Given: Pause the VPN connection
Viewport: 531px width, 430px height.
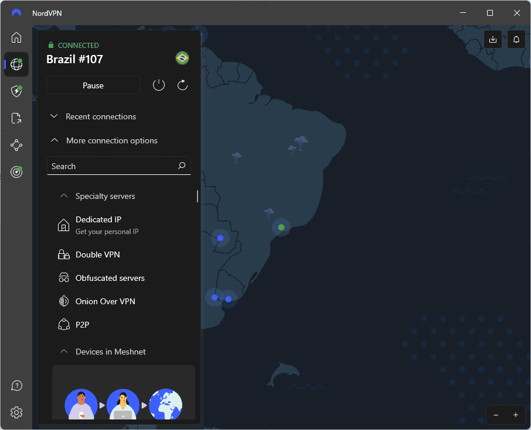Looking at the screenshot, I should point(93,85).
